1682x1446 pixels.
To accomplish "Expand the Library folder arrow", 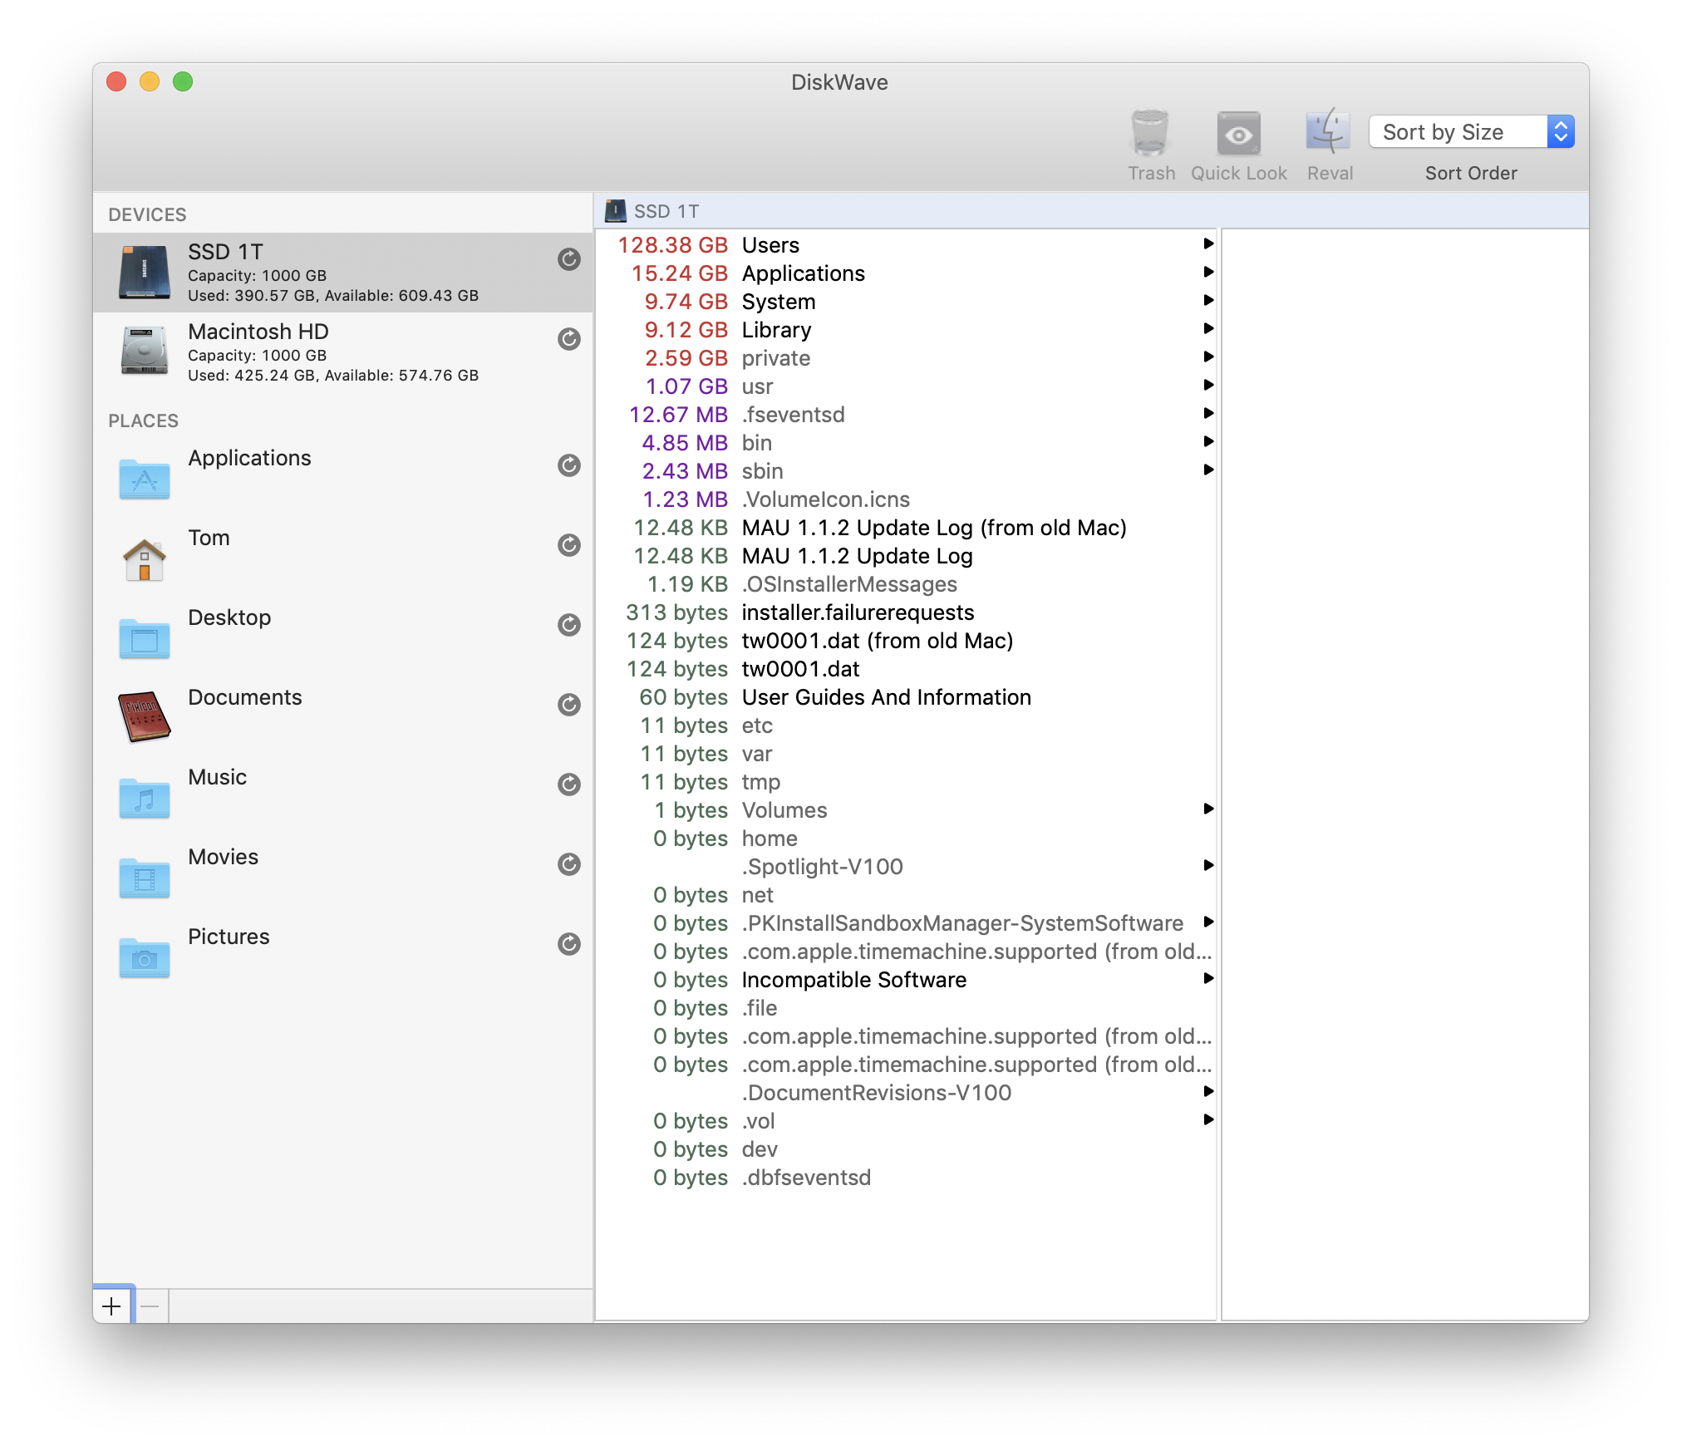I will (x=1208, y=328).
